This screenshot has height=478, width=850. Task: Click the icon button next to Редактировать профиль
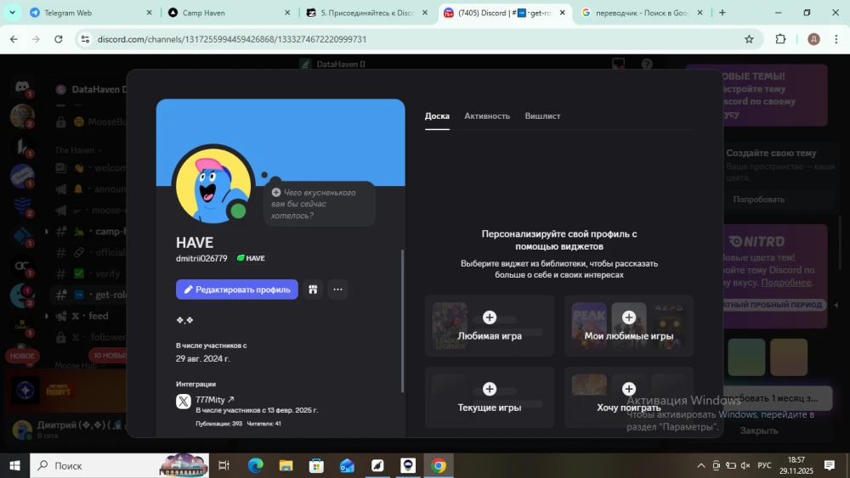(313, 290)
